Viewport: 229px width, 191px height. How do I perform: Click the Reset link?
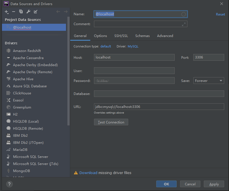tap(221, 14)
